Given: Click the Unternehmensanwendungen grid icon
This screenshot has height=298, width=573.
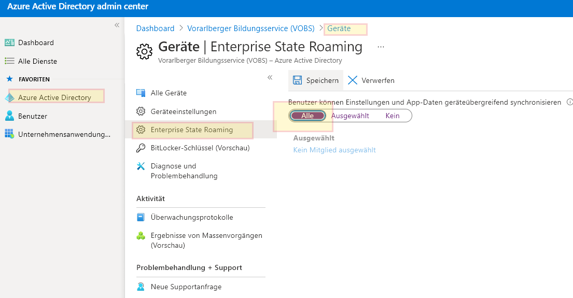Looking at the screenshot, I should 9,134.
